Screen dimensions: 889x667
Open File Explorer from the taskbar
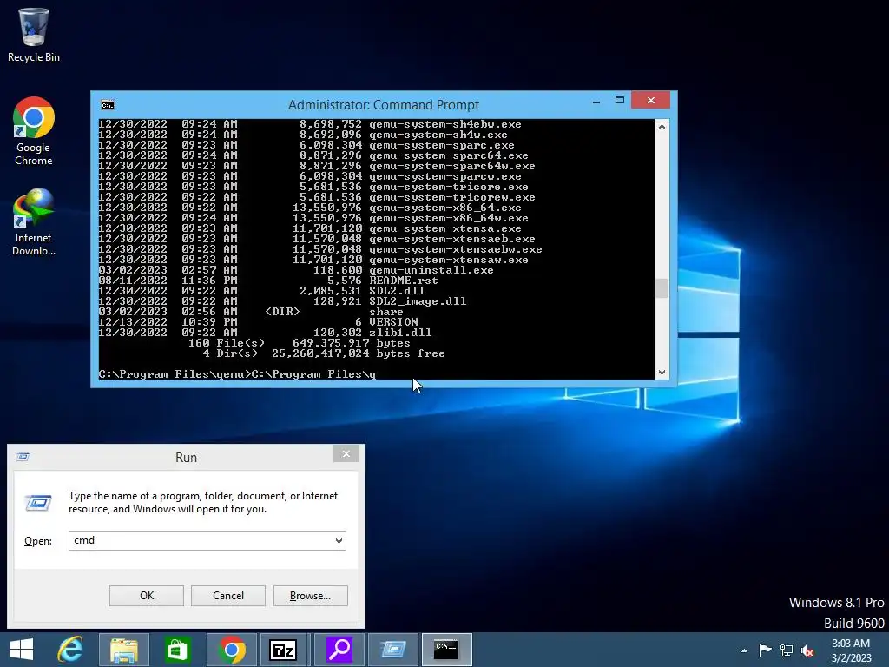(124, 650)
